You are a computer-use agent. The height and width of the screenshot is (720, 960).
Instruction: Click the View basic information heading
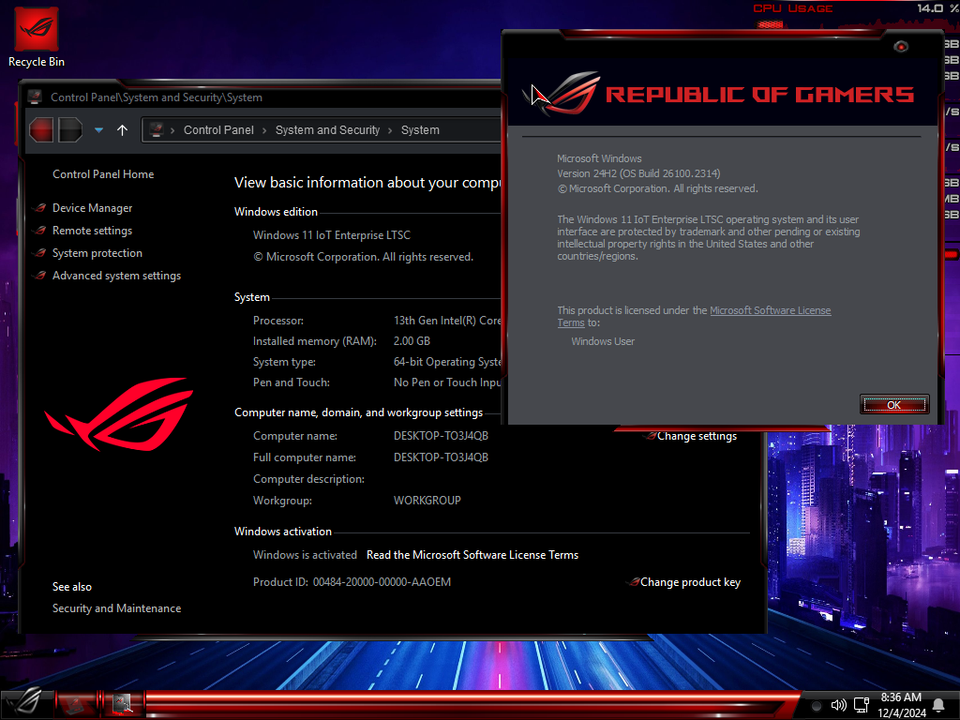click(x=367, y=183)
